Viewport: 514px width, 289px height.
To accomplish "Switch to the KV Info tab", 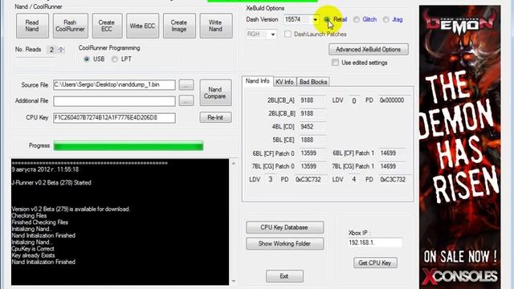I will click(284, 82).
